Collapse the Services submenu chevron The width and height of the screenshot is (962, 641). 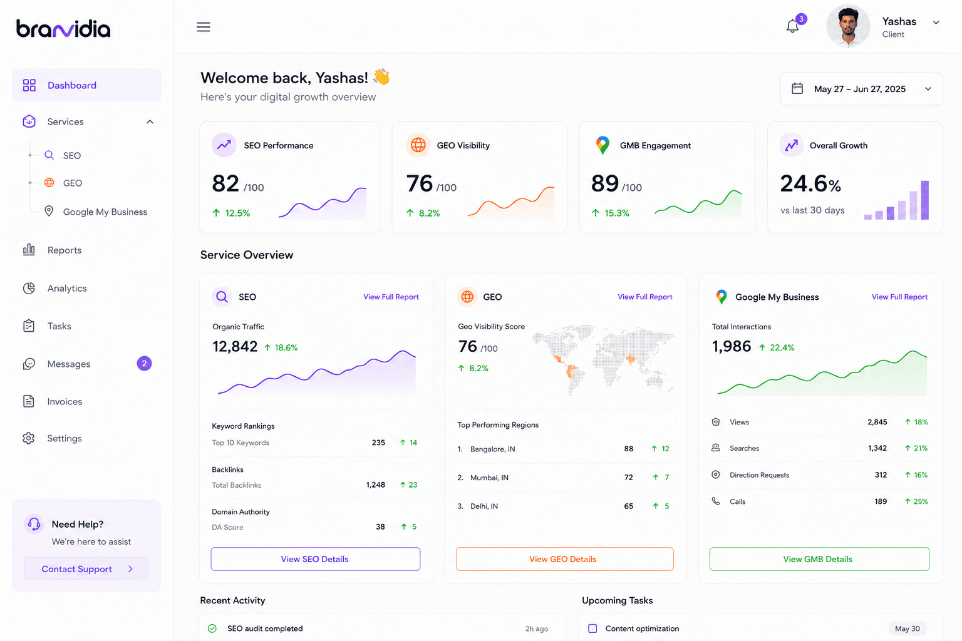[x=150, y=121]
